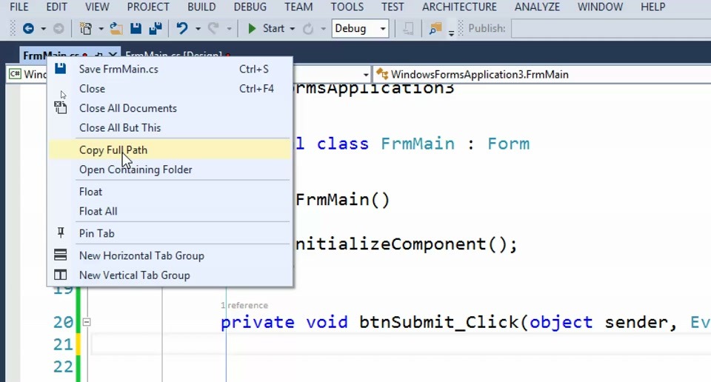Click the New Project toolbar icon

coord(85,29)
